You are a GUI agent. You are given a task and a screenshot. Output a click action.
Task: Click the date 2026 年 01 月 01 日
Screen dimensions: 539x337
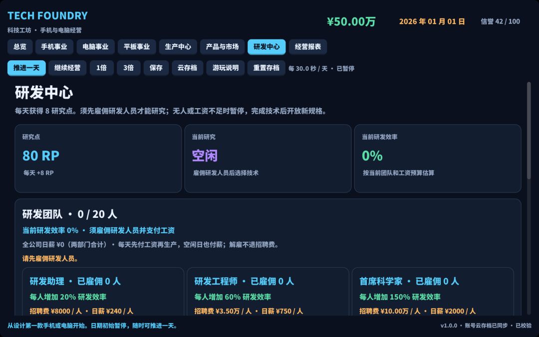point(432,21)
